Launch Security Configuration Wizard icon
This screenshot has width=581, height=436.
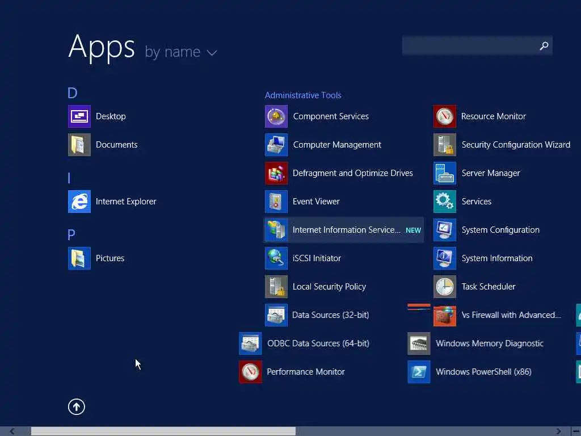click(x=445, y=145)
